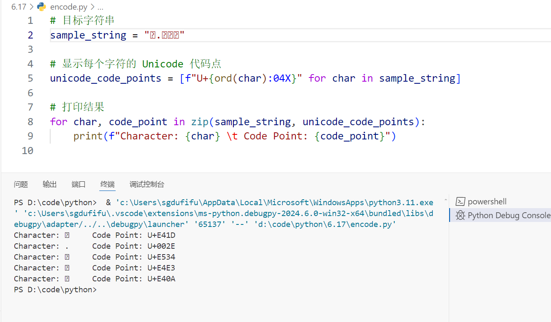
Task: Open the encode.py breadcrumb dropdown
Action: click(x=68, y=7)
